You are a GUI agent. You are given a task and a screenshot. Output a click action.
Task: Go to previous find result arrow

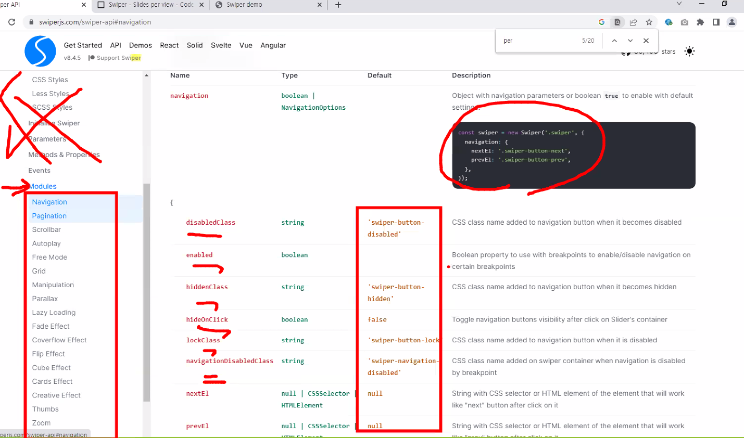click(614, 41)
